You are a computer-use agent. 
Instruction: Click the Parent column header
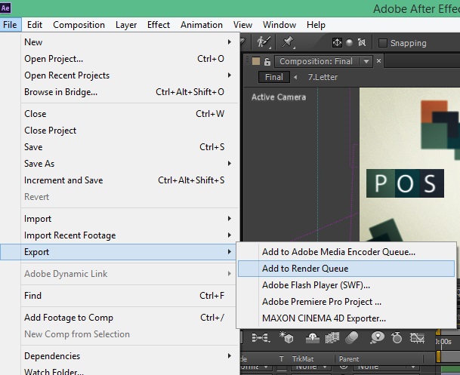click(x=349, y=359)
